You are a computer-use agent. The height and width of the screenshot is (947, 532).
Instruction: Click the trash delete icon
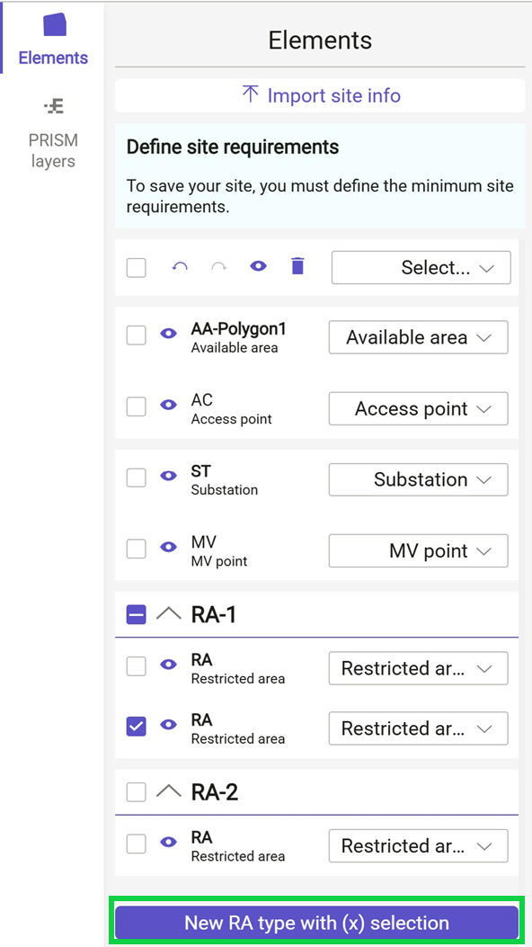tap(297, 267)
